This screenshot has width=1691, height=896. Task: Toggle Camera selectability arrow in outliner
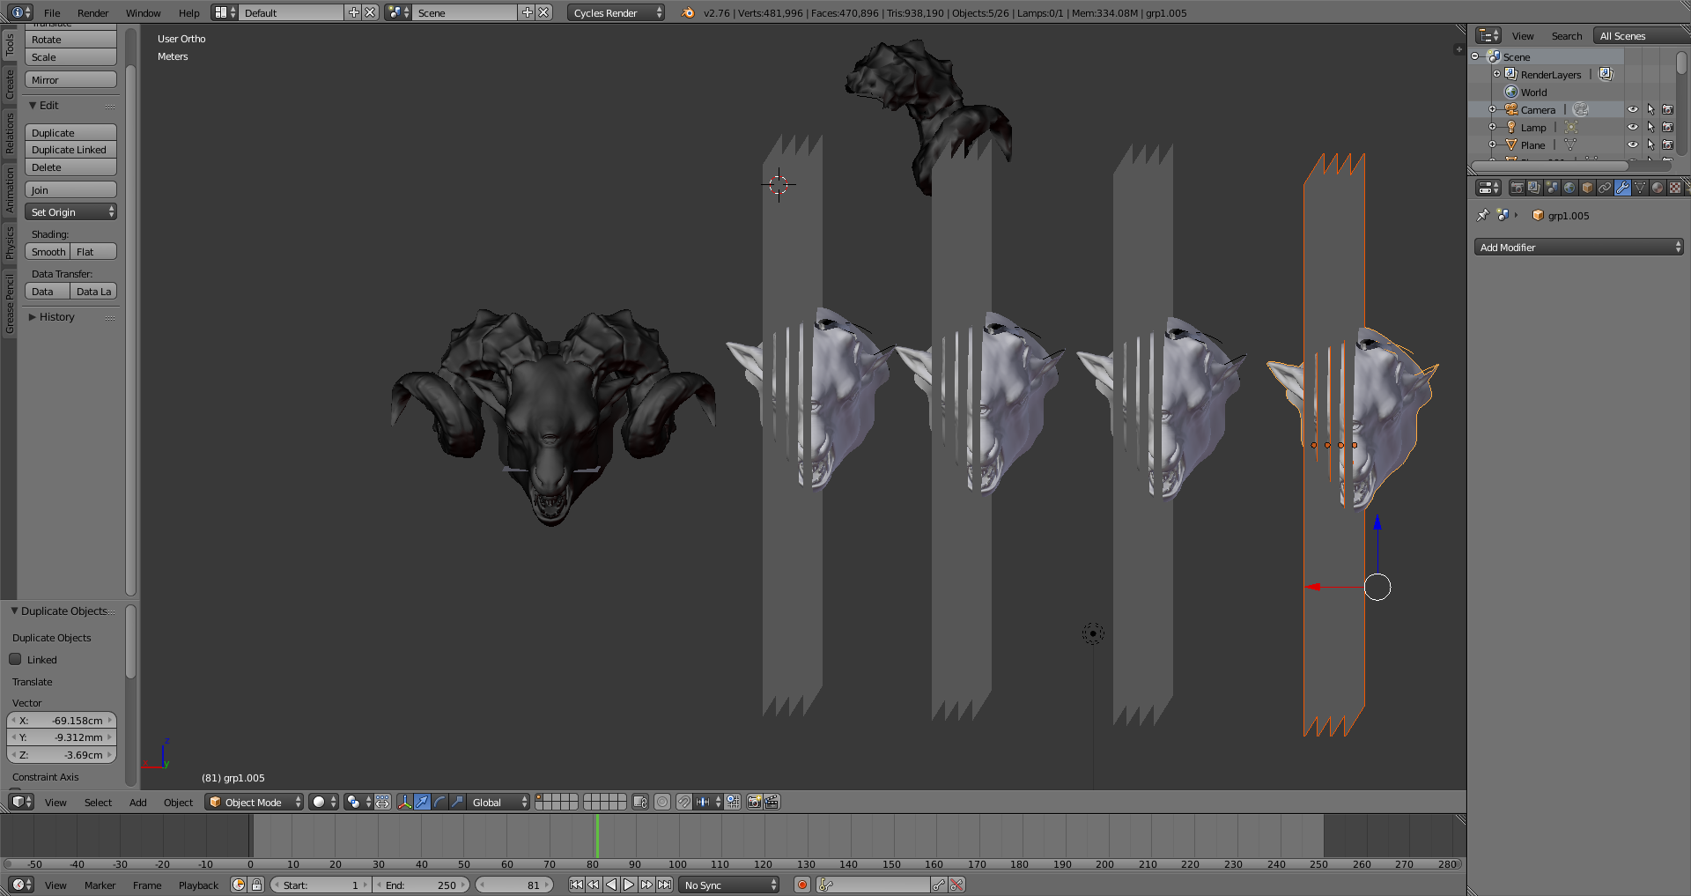[1650, 109]
